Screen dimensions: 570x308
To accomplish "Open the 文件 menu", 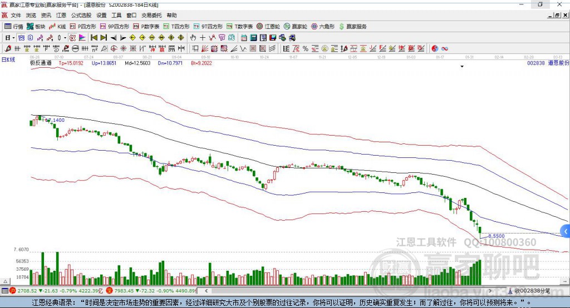I will point(16,15).
